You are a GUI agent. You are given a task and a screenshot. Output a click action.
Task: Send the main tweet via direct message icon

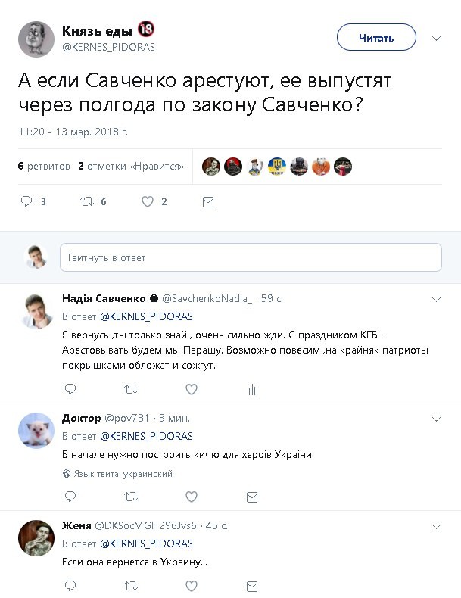[x=208, y=201]
